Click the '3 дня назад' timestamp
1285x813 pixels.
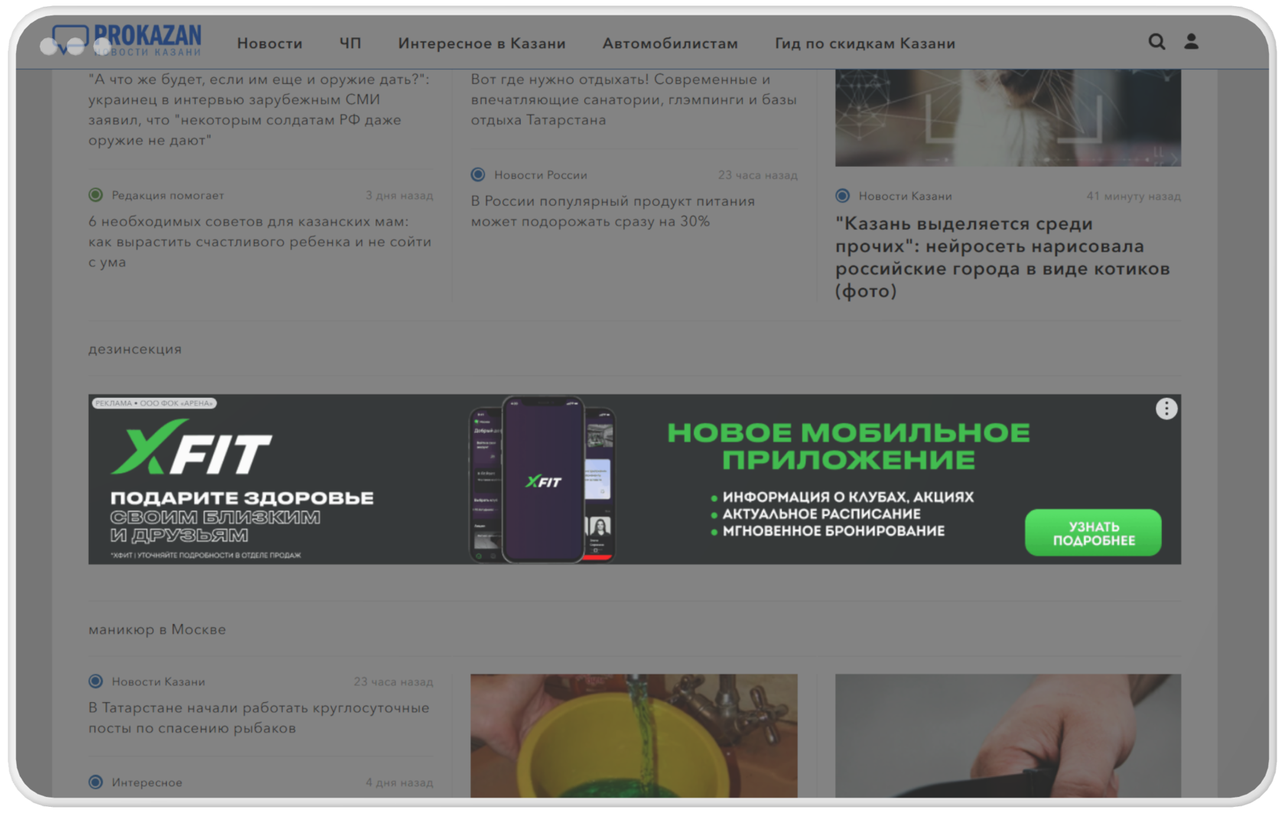pos(399,195)
